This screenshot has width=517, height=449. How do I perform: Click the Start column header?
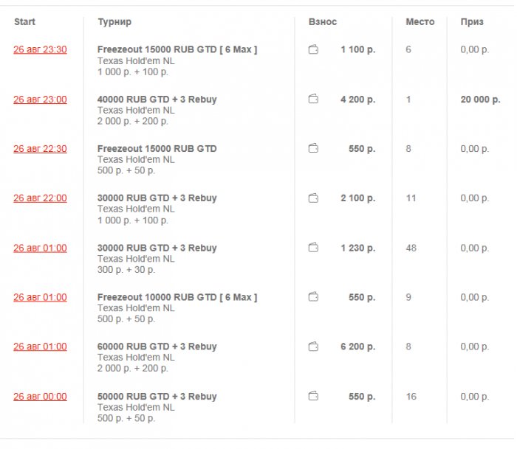[24, 22]
